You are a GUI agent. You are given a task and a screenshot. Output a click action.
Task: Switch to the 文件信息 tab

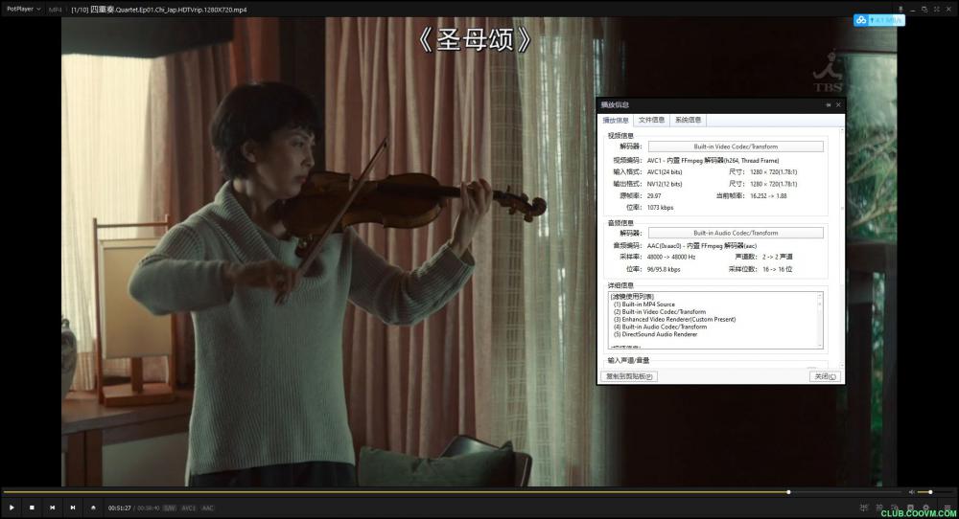pos(651,120)
